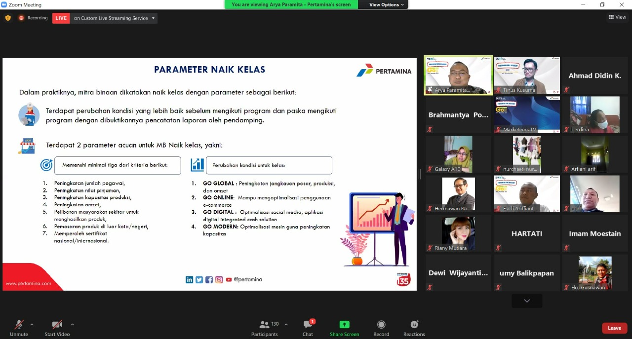The image size is (632, 339).
Task: Click the 'Memenuhi minimal tiga dari kriteria berikut' box
Action: (118, 165)
